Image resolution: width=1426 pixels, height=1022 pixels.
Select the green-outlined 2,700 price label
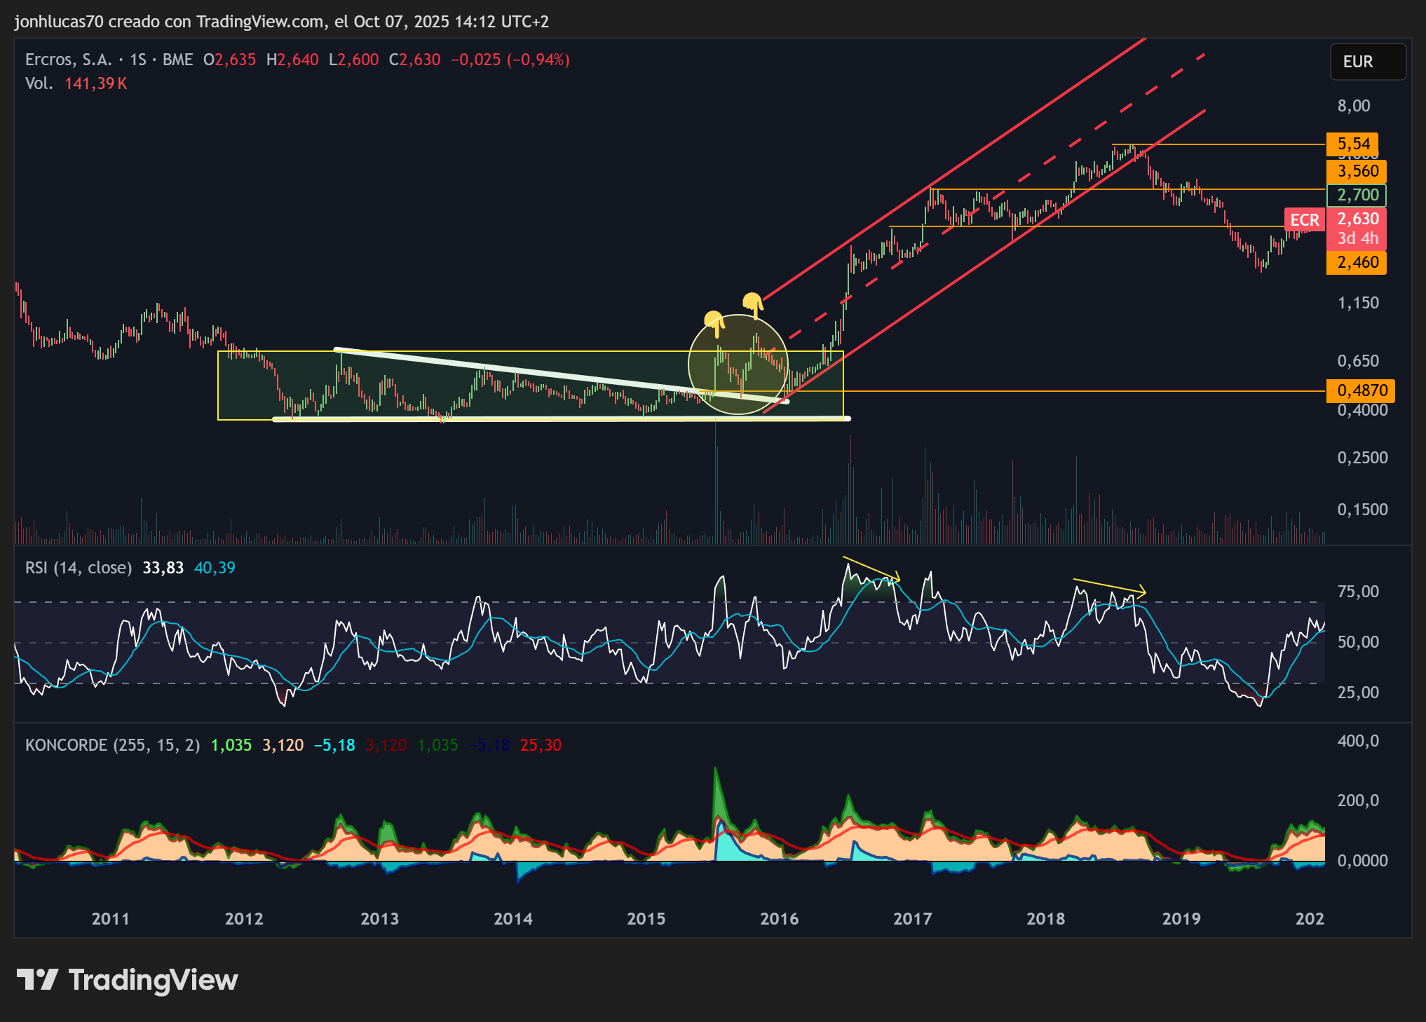[x=1357, y=195]
